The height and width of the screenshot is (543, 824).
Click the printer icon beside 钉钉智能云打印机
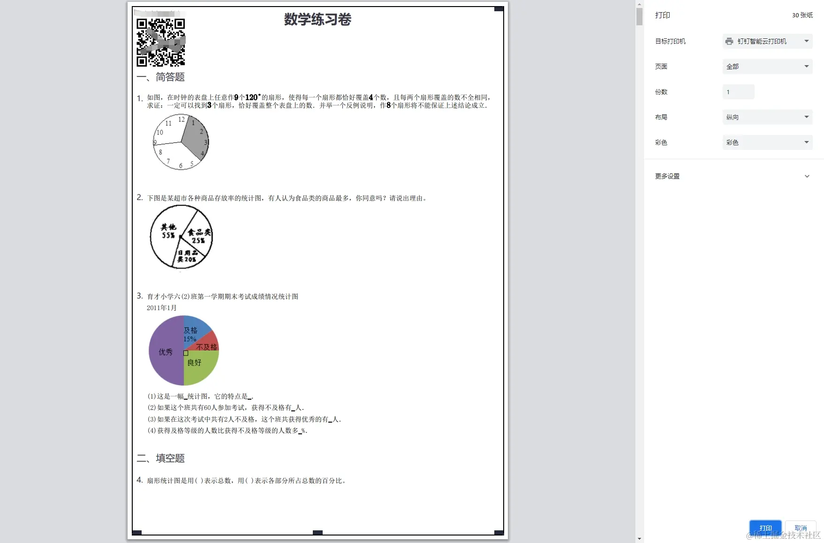(x=729, y=41)
